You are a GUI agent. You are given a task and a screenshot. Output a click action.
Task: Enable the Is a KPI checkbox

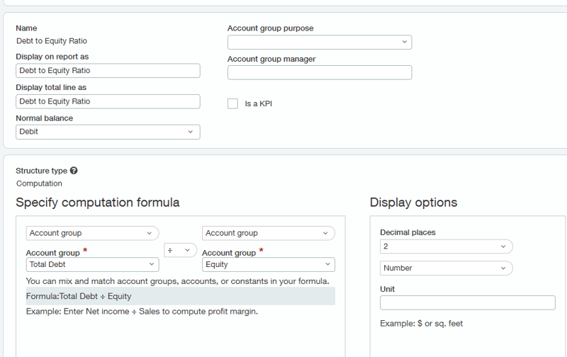pos(232,103)
